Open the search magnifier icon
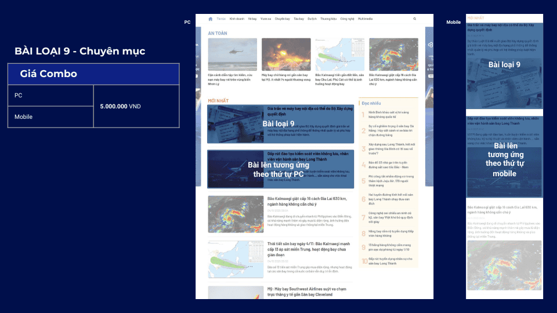This screenshot has height=313, width=557. pyautogui.click(x=414, y=19)
